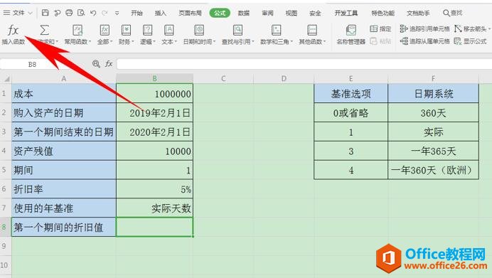Select column B header
Screen dimensions: 492x278
click(155, 78)
